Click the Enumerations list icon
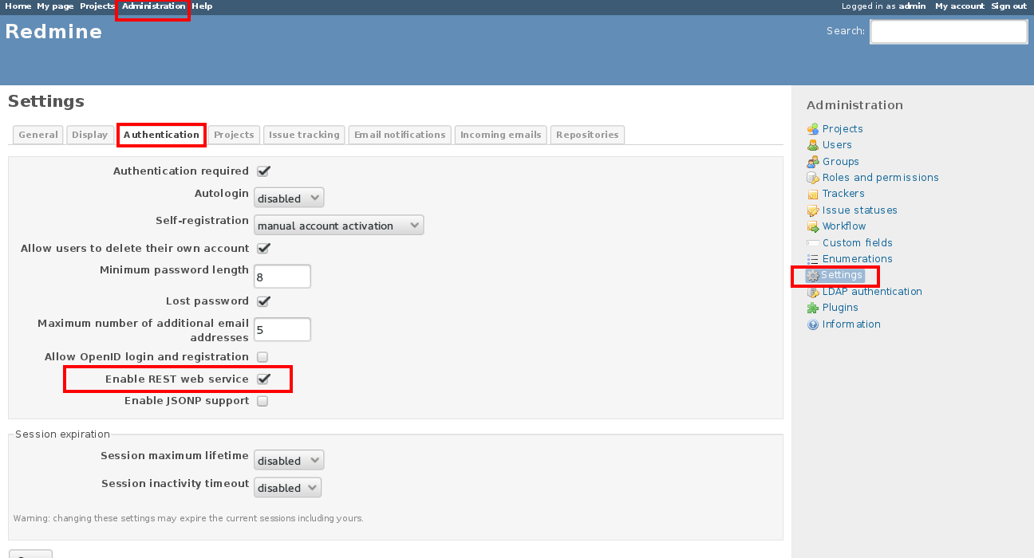Screen dimensions: 1034x558 [x=813, y=259]
